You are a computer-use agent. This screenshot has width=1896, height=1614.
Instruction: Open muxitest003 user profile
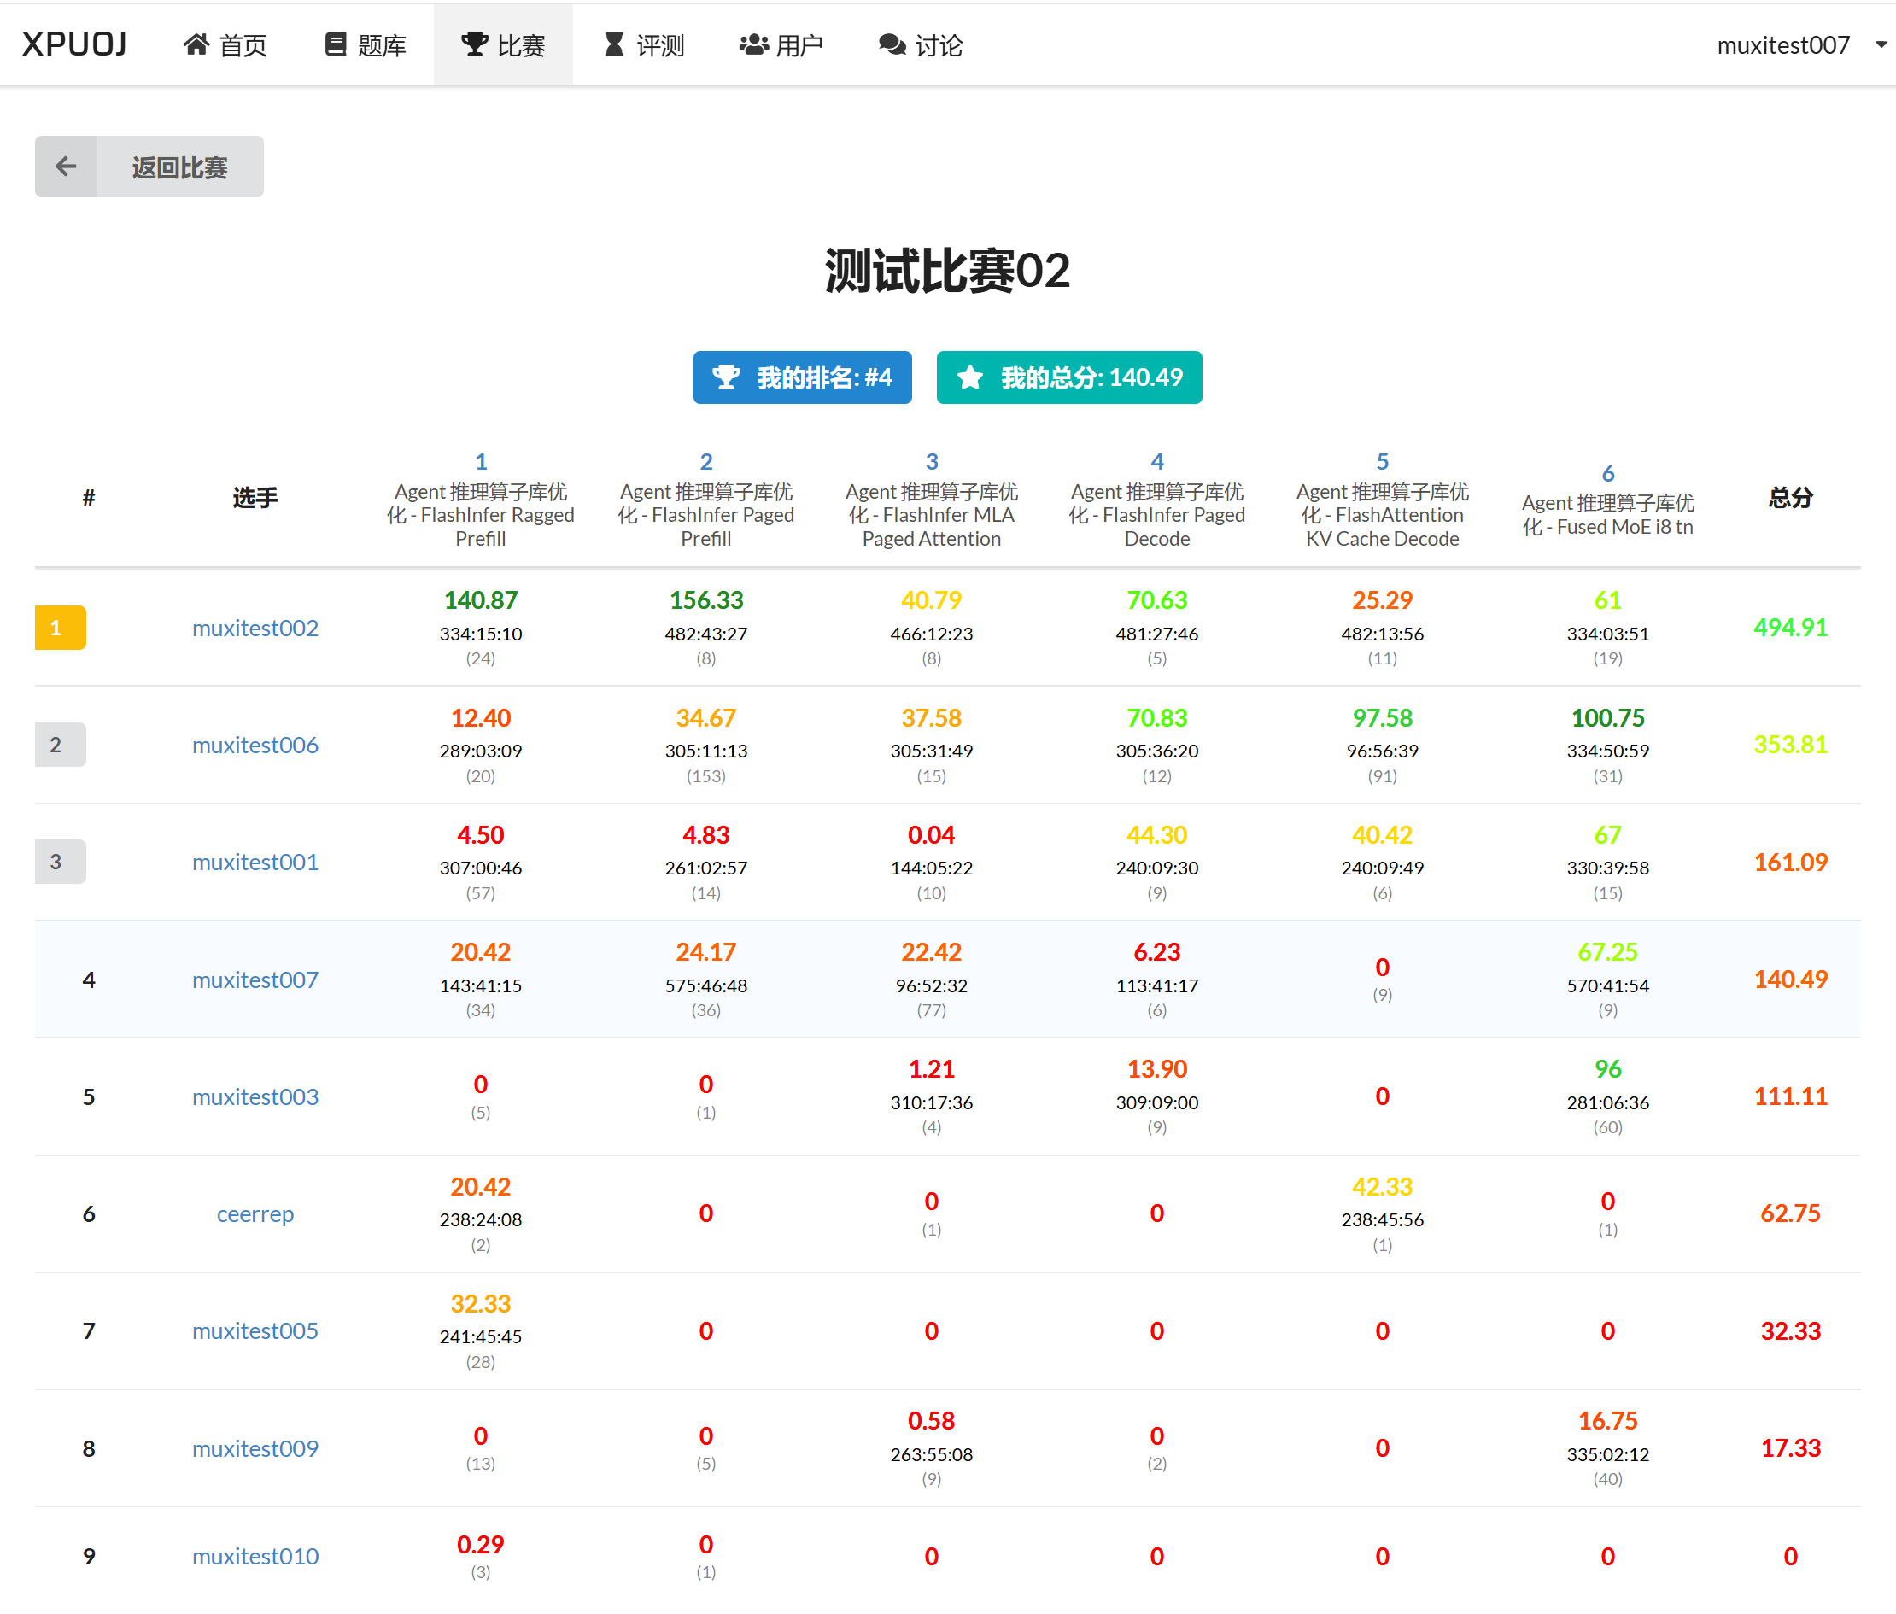tap(255, 1097)
